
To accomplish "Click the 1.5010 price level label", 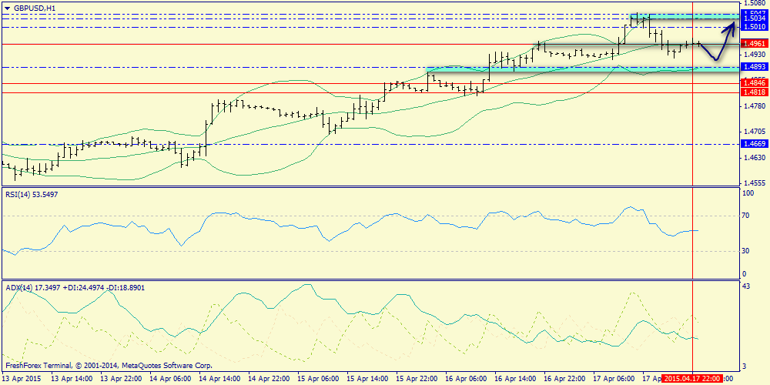I will coord(755,27).
